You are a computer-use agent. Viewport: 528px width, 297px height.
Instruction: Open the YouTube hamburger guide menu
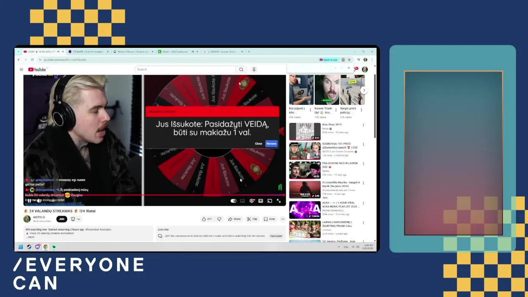(x=21, y=69)
